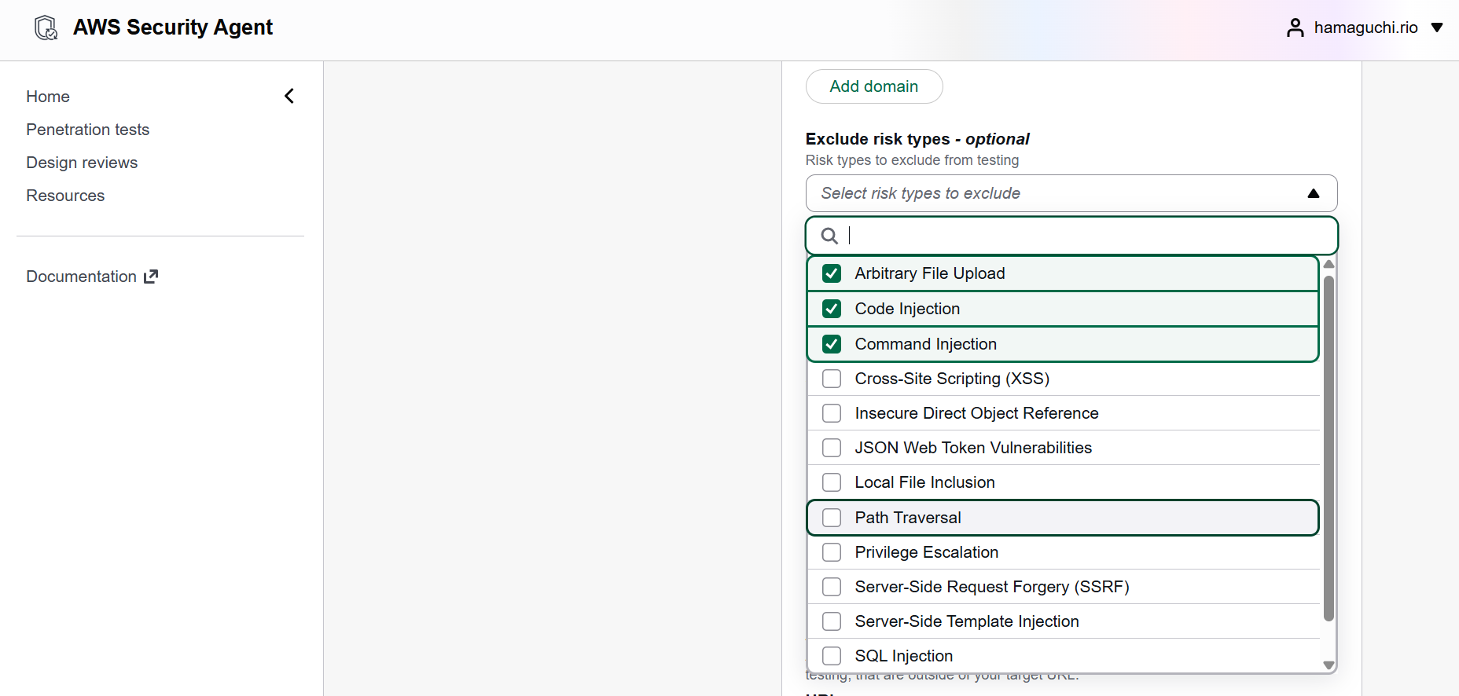
Task: Click the AWS Security Agent shield logo
Action: click(46, 28)
